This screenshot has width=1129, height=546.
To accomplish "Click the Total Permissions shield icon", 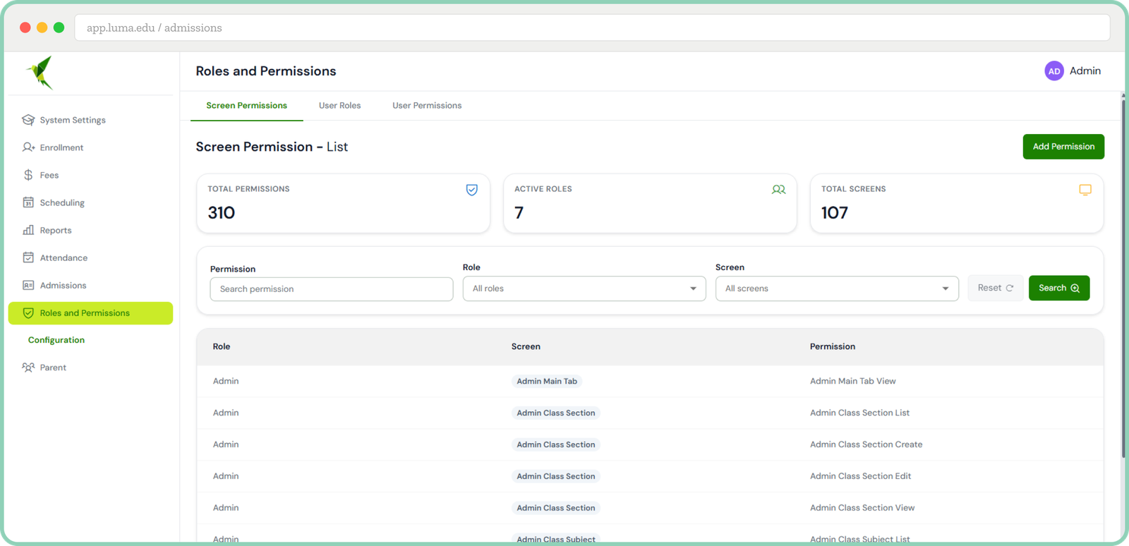I will (x=472, y=190).
